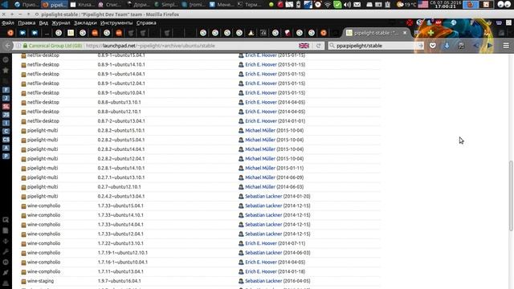This screenshot has width=514, height=289.
Task: Select version text 0.8.8~ubuntu13.10.1
Action: click(x=119, y=102)
